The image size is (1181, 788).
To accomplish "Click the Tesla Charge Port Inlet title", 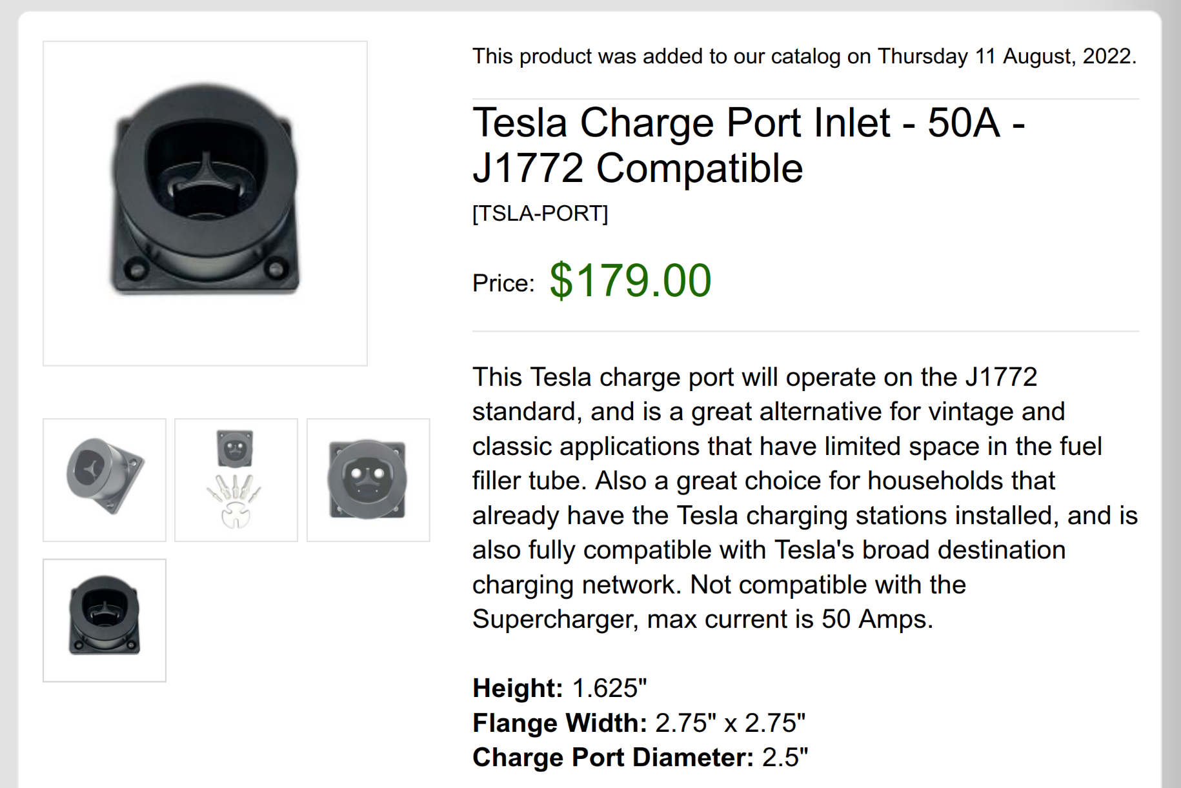I will click(x=749, y=145).
